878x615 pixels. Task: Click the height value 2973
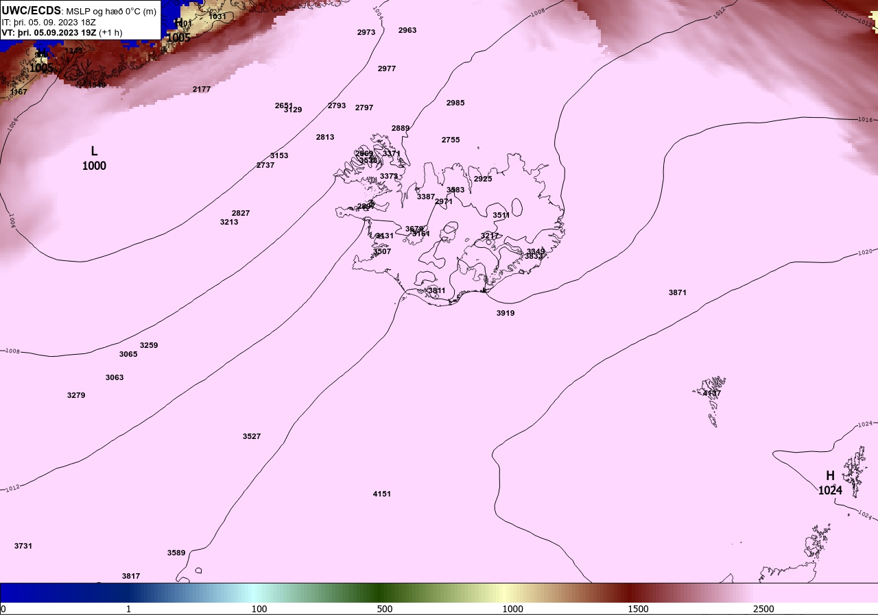[x=366, y=32]
